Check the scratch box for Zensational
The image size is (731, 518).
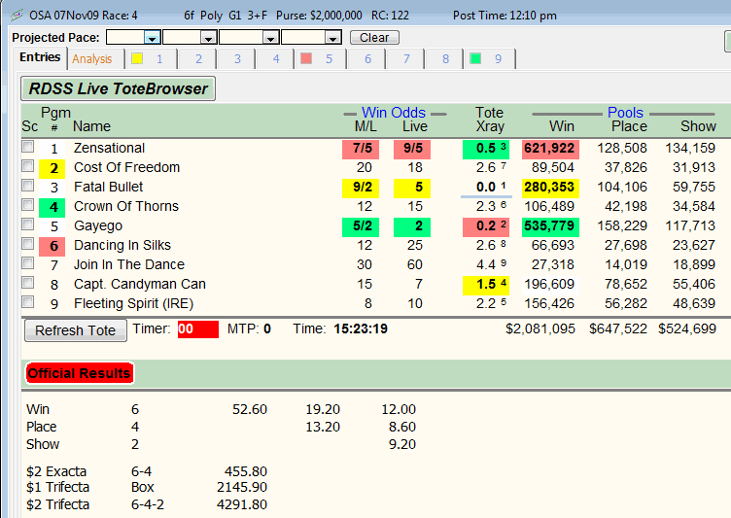pos(28,147)
